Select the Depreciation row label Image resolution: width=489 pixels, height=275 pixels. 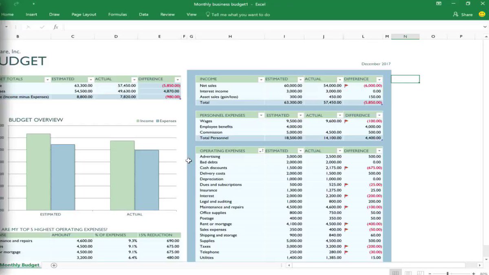(x=211, y=179)
